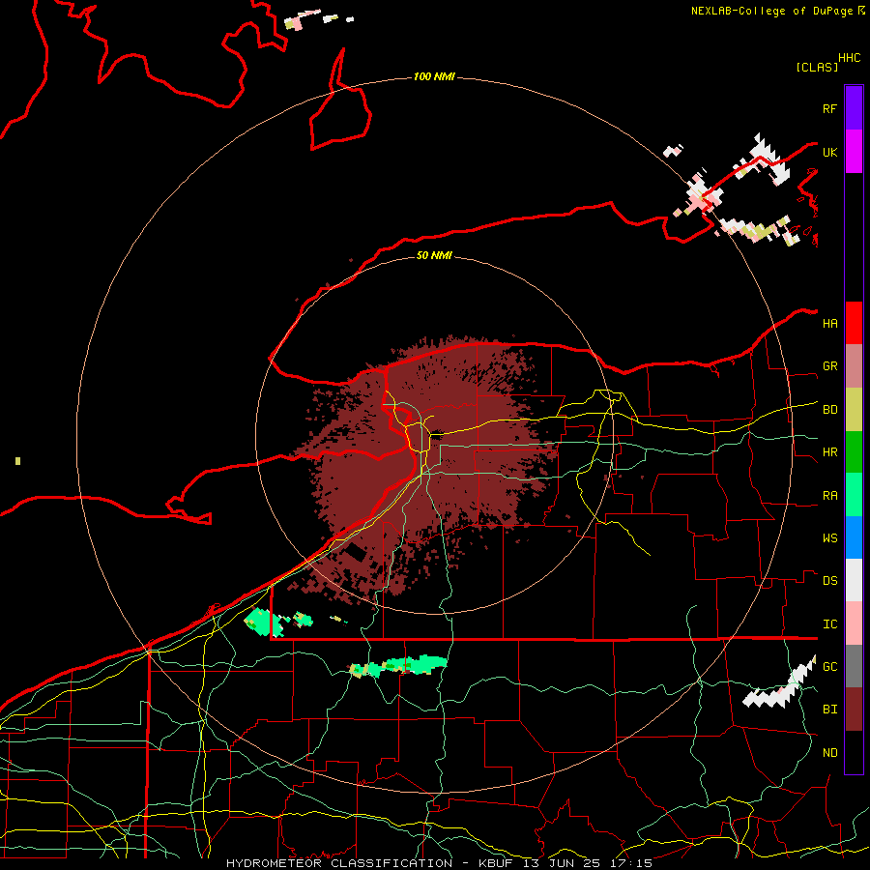Viewport: 870px width, 870px height.
Task: Click the '13 JUN 25' date text
Action: (x=564, y=863)
